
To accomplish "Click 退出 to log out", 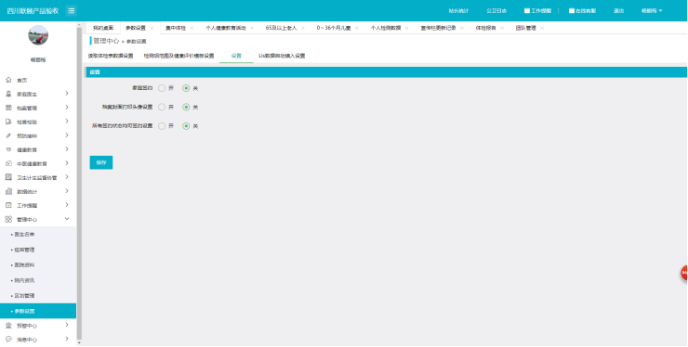I will click(618, 10).
